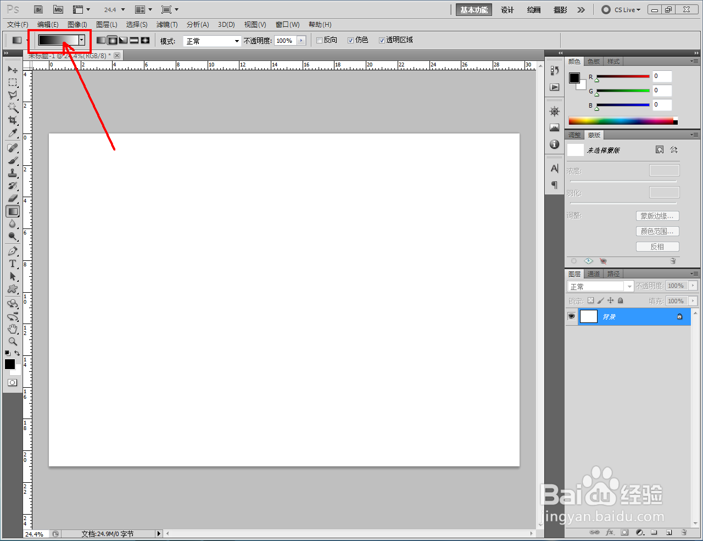Launch Mini Bridge

pos(58,9)
